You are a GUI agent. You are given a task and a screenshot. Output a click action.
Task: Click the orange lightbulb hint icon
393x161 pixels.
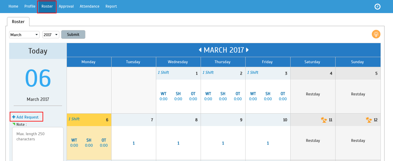[x=376, y=34]
